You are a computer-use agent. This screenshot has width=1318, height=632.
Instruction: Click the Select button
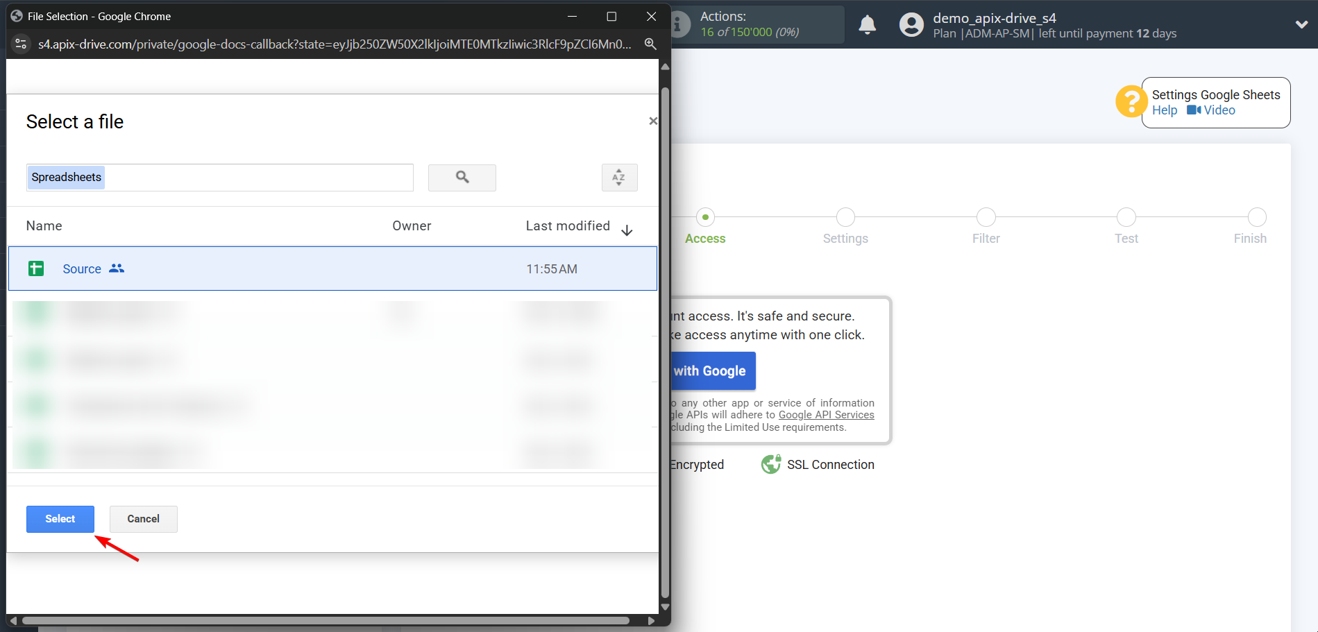[x=60, y=518]
